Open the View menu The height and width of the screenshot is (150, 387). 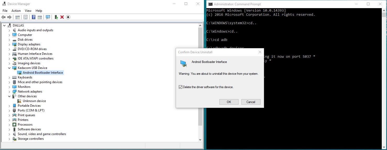(28, 11)
